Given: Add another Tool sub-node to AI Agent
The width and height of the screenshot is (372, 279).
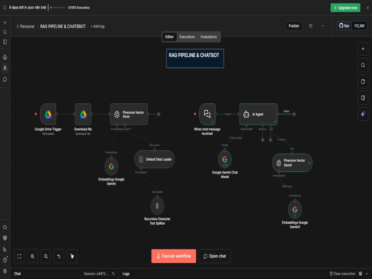Looking at the screenshot, I should click(270, 140).
